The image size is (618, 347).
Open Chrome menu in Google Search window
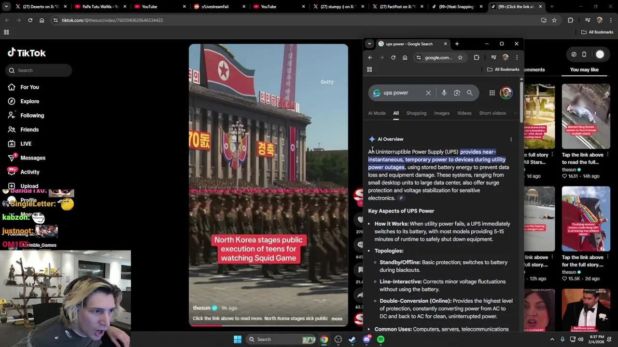click(517, 58)
